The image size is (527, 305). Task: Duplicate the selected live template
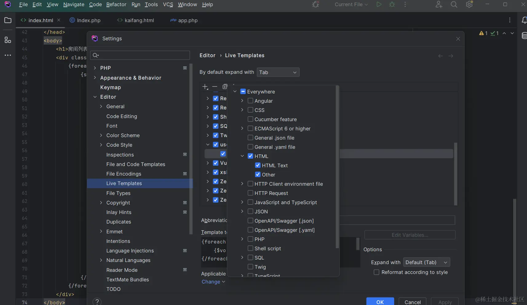tap(225, 87)
